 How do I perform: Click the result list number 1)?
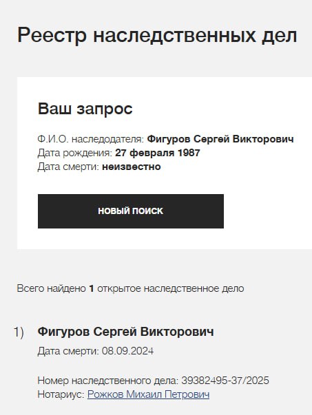pos(19,332)
